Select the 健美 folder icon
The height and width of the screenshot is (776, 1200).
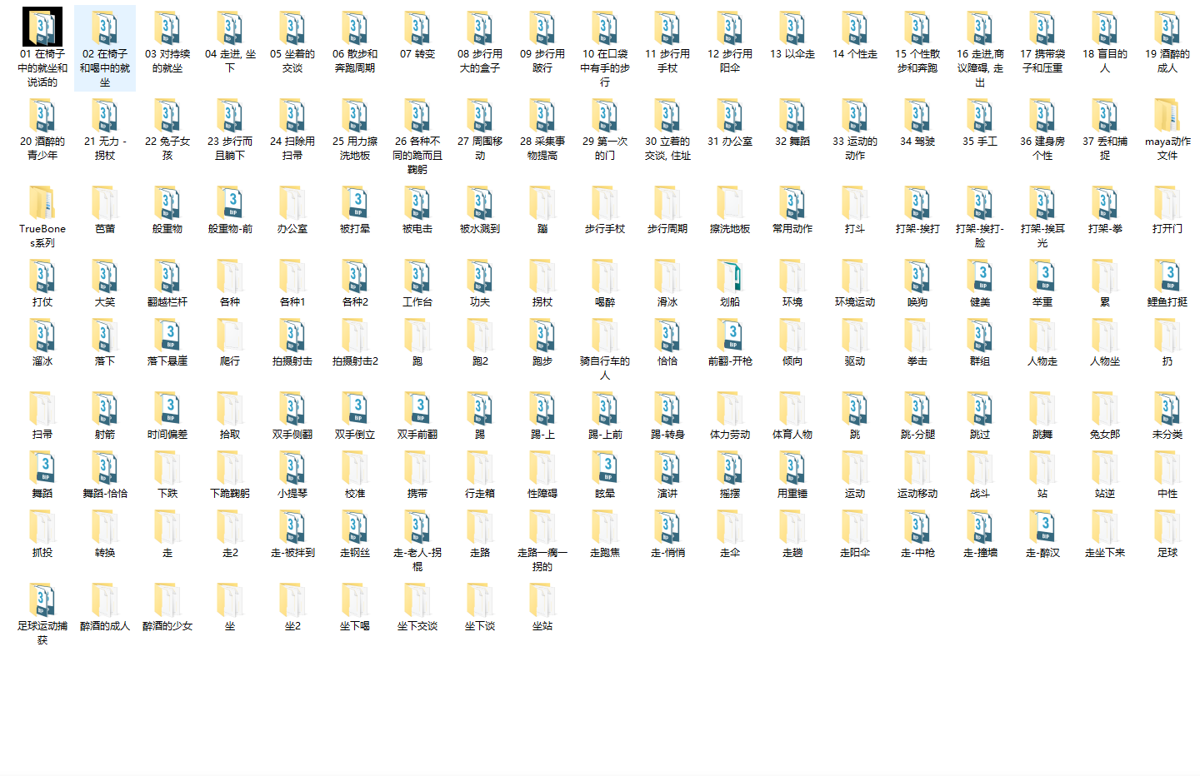(x=980, y=276)
